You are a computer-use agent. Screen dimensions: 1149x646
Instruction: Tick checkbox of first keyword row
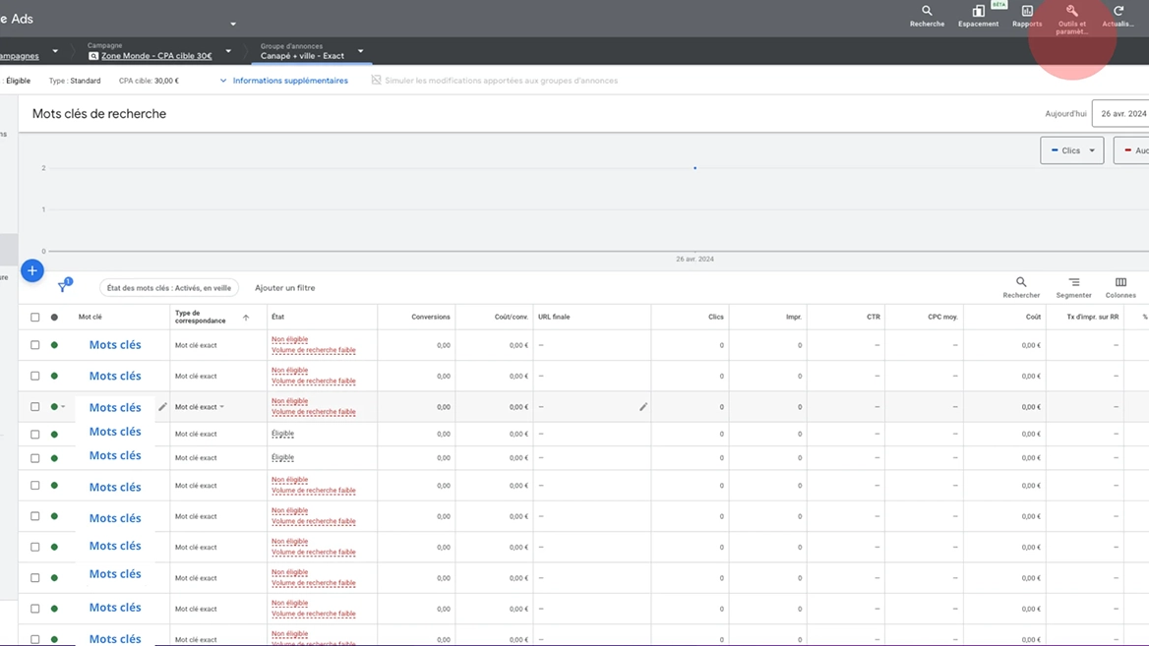pos(34,345)
